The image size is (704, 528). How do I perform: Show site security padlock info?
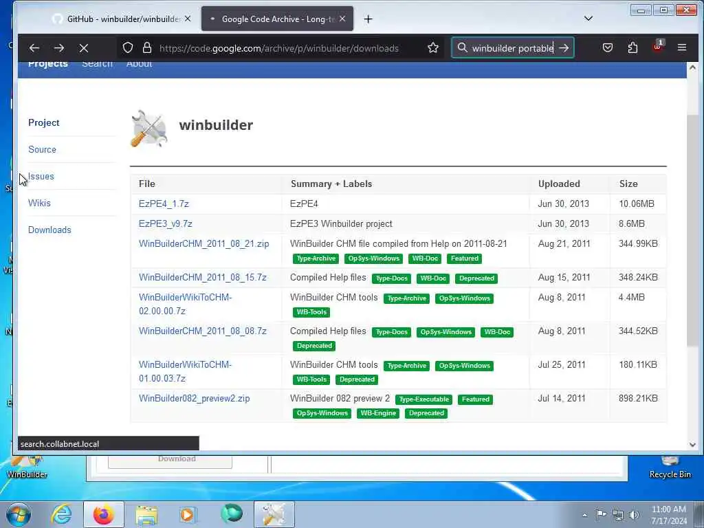(147, 48)
